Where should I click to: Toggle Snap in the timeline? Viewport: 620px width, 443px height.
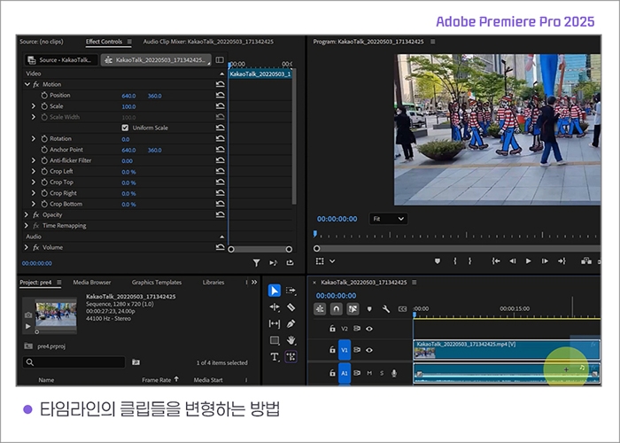pos(336,309)
